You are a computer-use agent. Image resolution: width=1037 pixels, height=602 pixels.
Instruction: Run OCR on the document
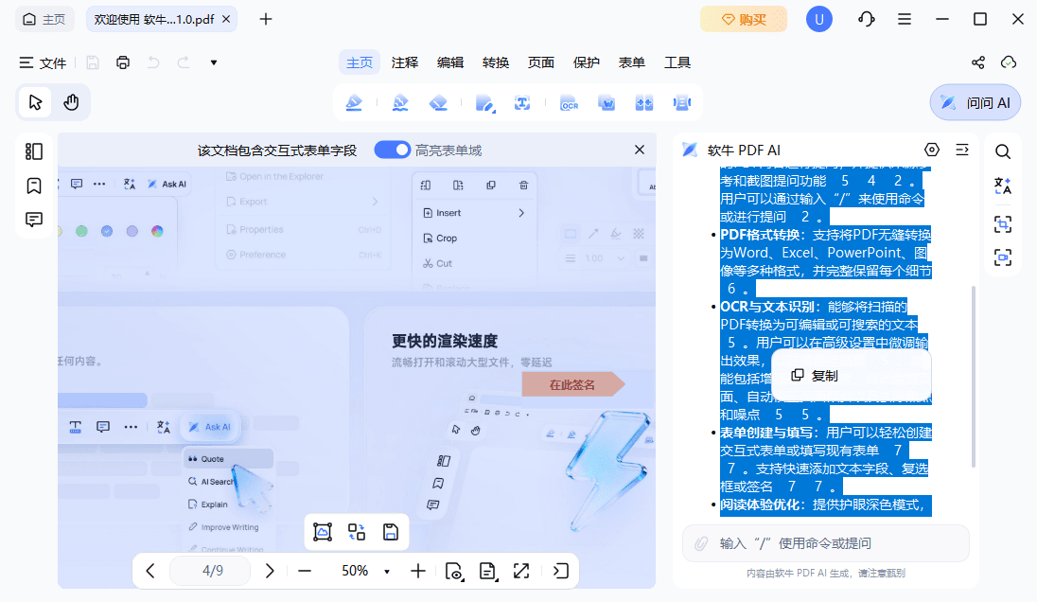(x=569, y=102)
